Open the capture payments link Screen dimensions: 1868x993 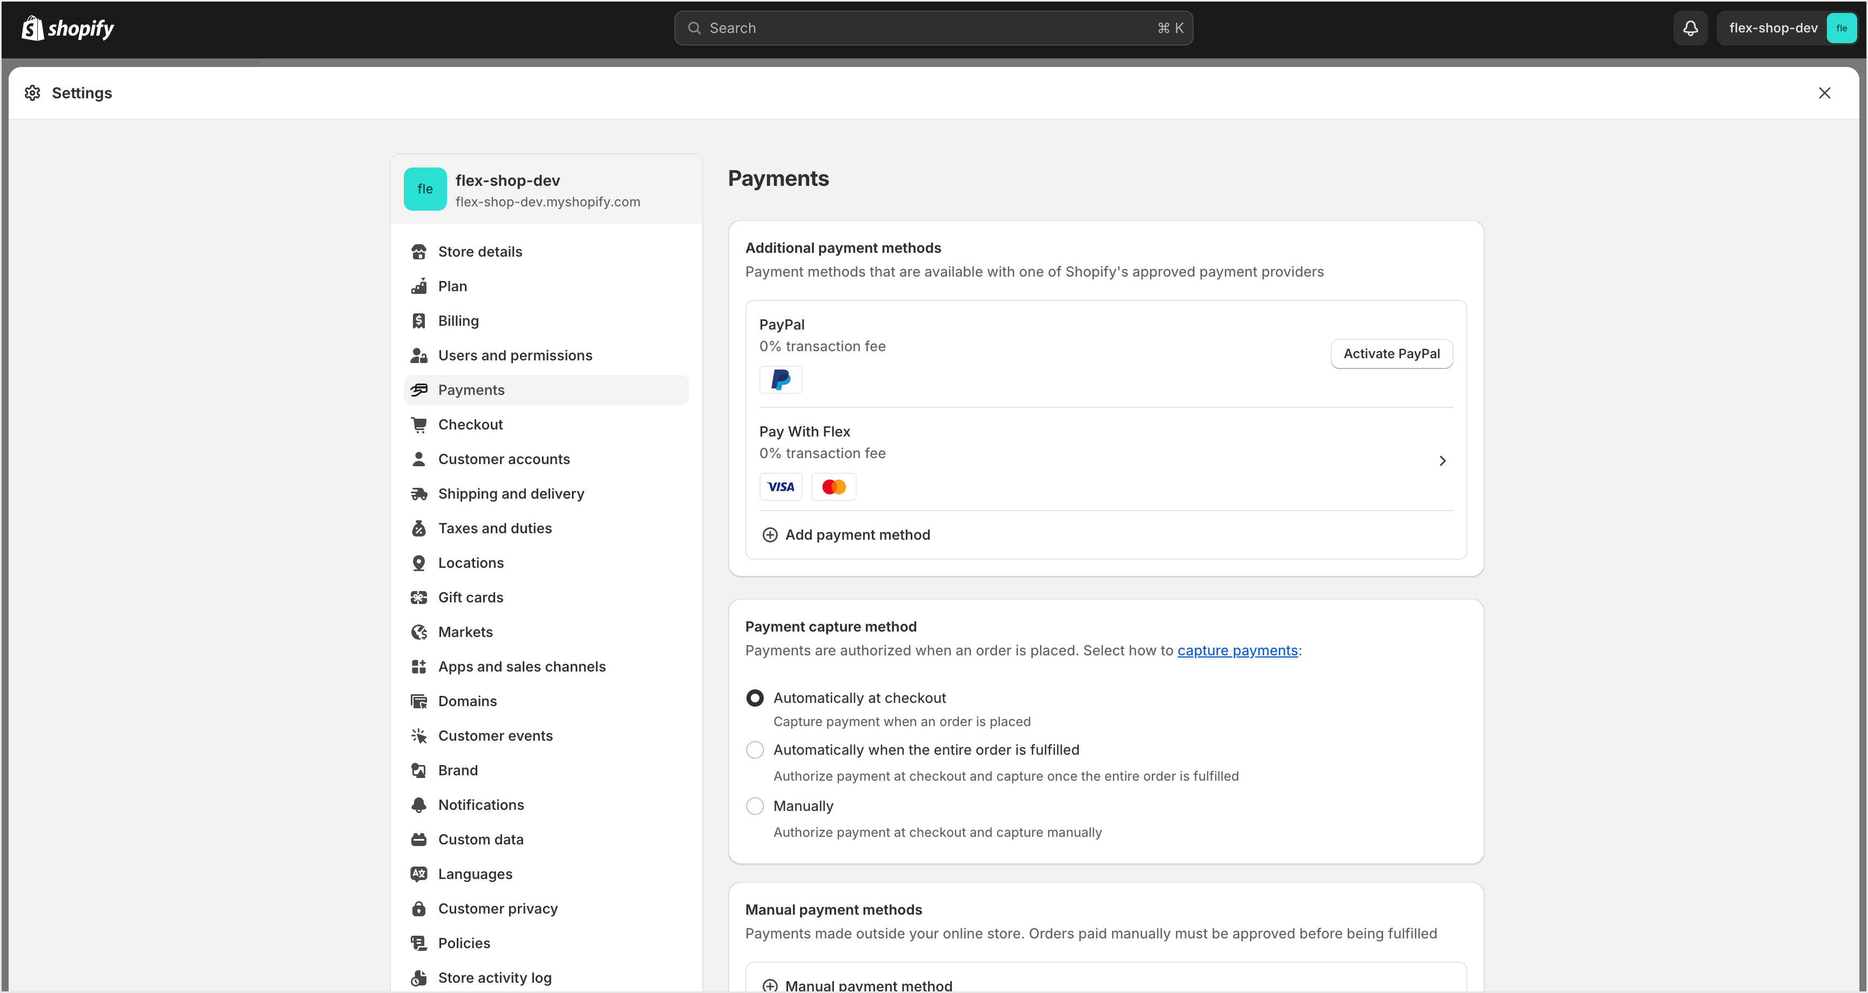(1237, 650)
